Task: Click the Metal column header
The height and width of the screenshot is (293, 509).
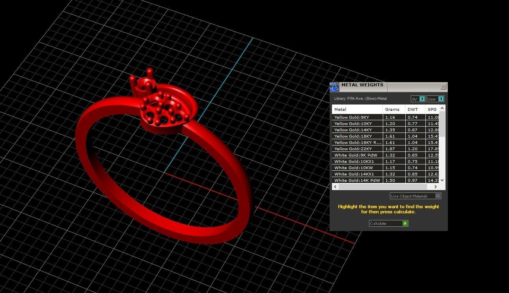Action: pos(357,109)
